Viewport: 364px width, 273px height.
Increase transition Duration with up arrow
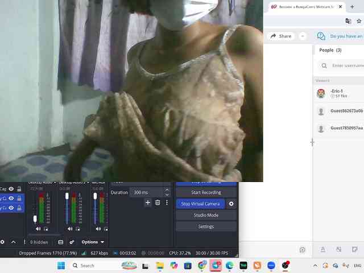pos(167,190)
